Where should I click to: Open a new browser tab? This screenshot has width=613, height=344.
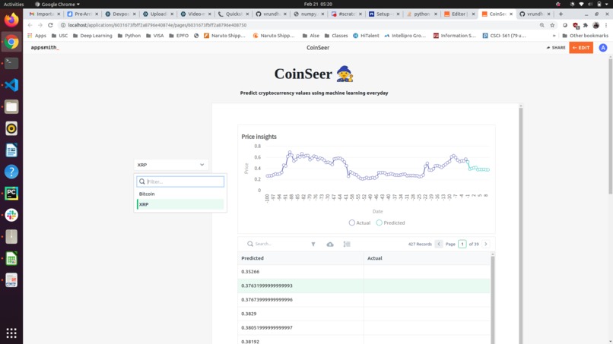[561, 14]
